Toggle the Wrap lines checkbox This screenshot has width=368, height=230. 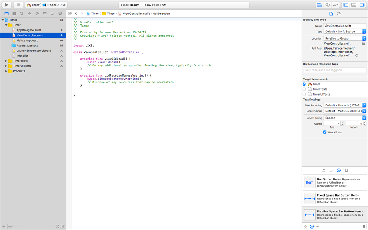click(325, 132)
